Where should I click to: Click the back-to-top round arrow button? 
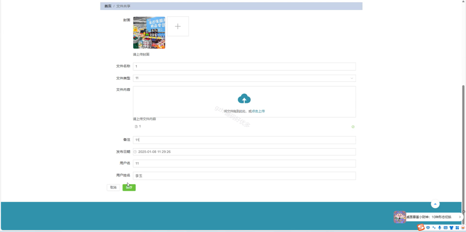pos(436,204)
